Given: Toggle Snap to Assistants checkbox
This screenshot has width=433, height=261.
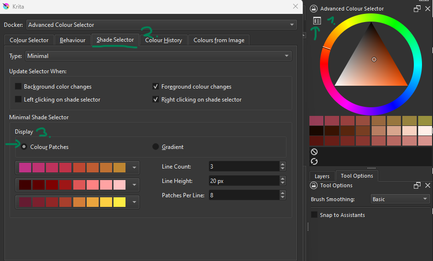Looking at the screenshot, I should tap(314, 215).
